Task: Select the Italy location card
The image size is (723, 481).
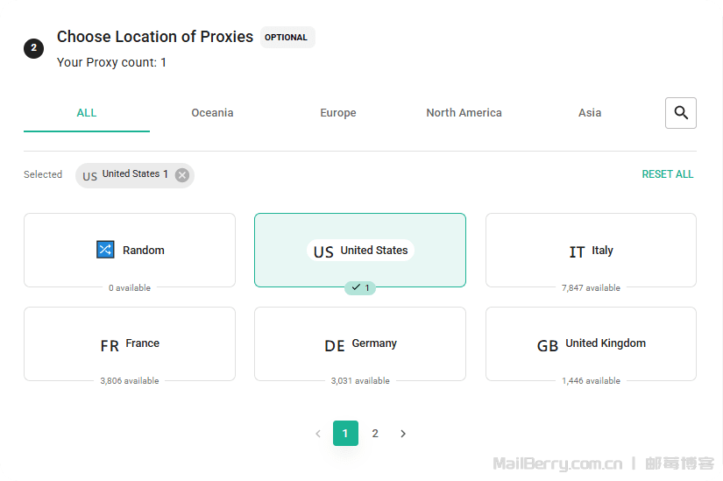Action: [x=591, y=250]
